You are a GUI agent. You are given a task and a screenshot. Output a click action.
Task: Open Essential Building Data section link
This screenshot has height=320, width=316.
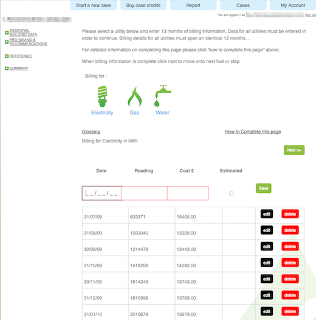tap(23, 33)
